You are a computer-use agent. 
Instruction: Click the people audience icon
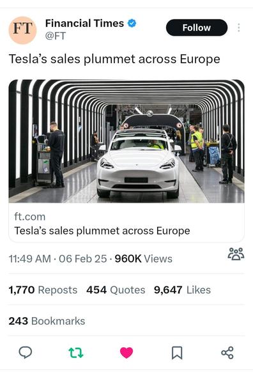click(236, 254)
